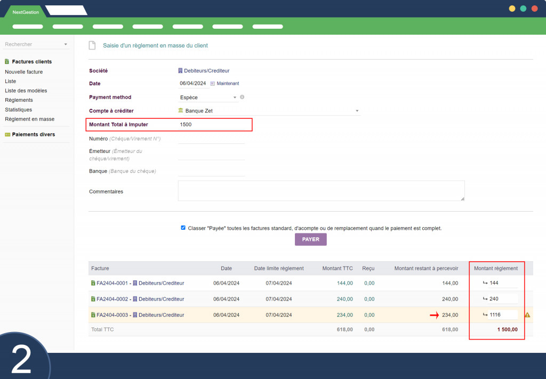
Task: Select Nouvelle facture in the sidebar menu
Action: point(24,71)
